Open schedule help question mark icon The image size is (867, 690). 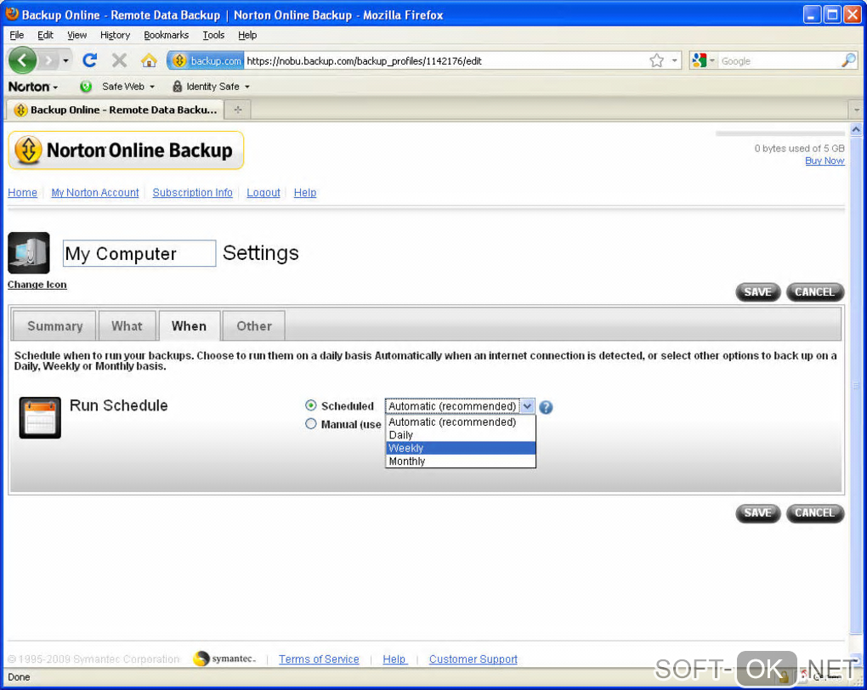click(546, 408)
